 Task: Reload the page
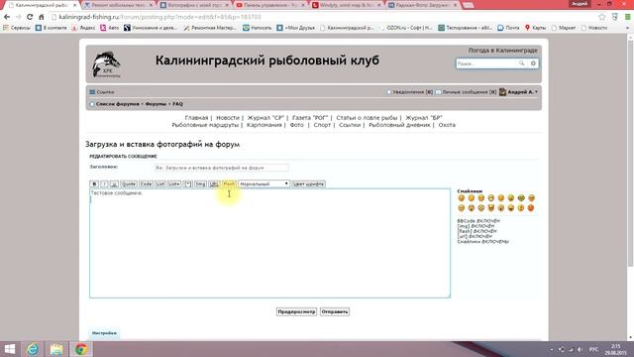pyautogui.click(x=30, y=17)
